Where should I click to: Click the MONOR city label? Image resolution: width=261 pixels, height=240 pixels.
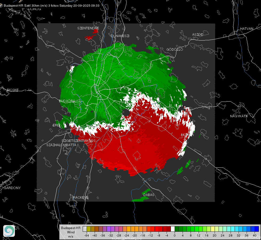click(x=187, y=135)
